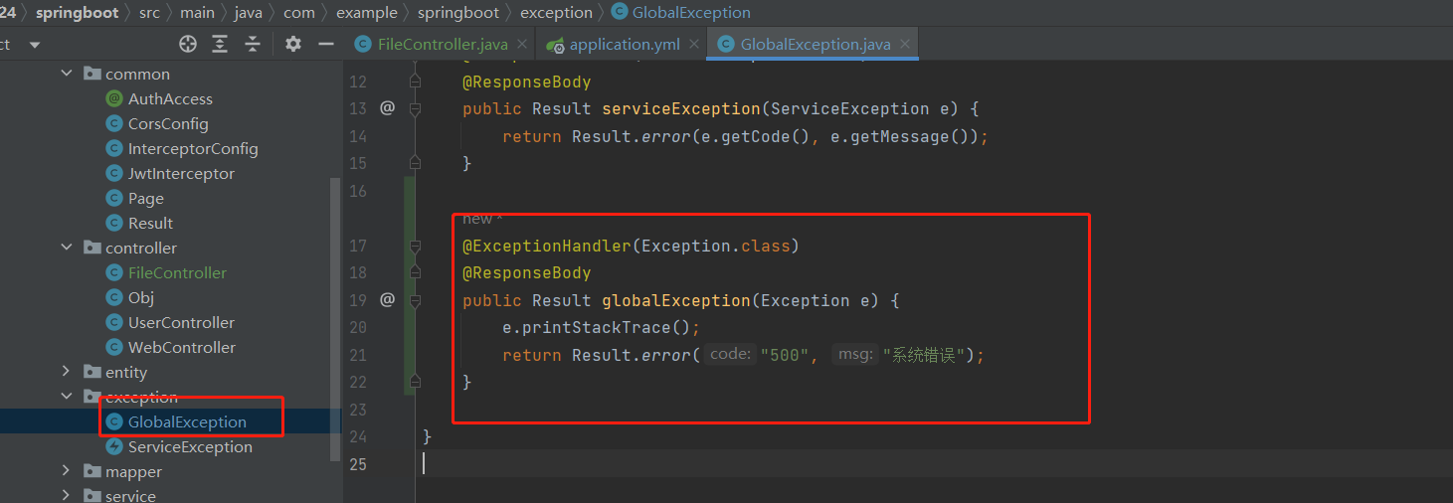Image resolution: width=1453 pixels, height=503 pixels.
Task: Click example in breadcrumb path
Action: pyautogui.click(x=366, y=13)
